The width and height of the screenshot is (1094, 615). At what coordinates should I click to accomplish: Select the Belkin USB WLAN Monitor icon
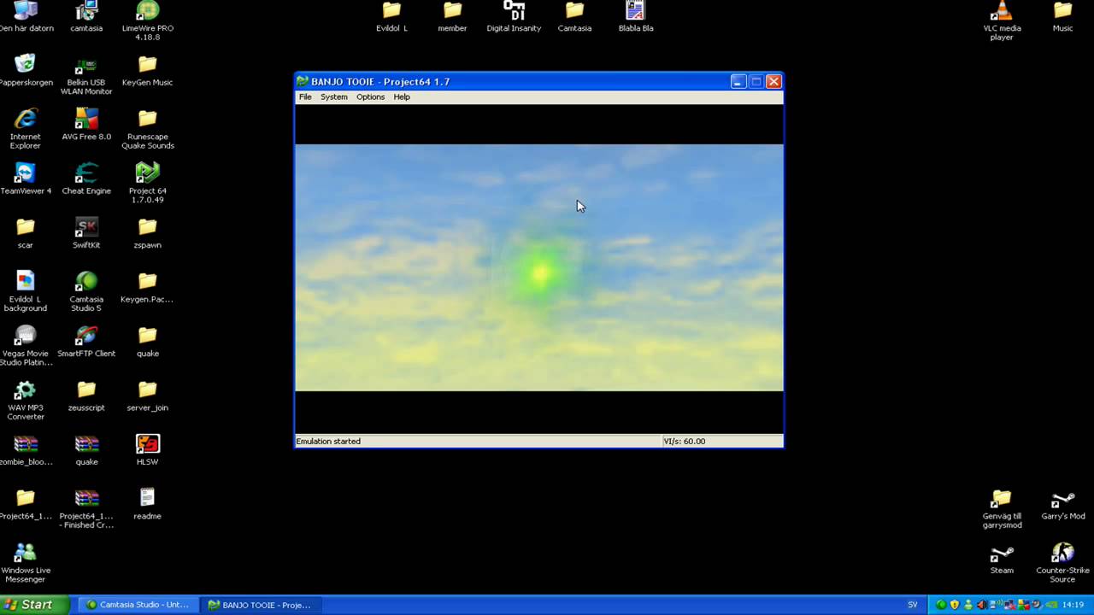click(86, 74)
